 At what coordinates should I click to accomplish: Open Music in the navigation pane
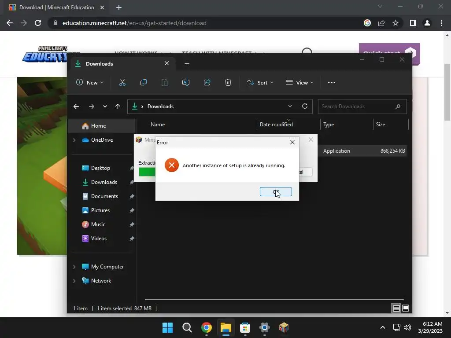click(x=98, y=224)
